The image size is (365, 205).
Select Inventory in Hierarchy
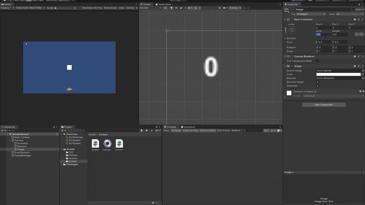[x=23, y=143]
